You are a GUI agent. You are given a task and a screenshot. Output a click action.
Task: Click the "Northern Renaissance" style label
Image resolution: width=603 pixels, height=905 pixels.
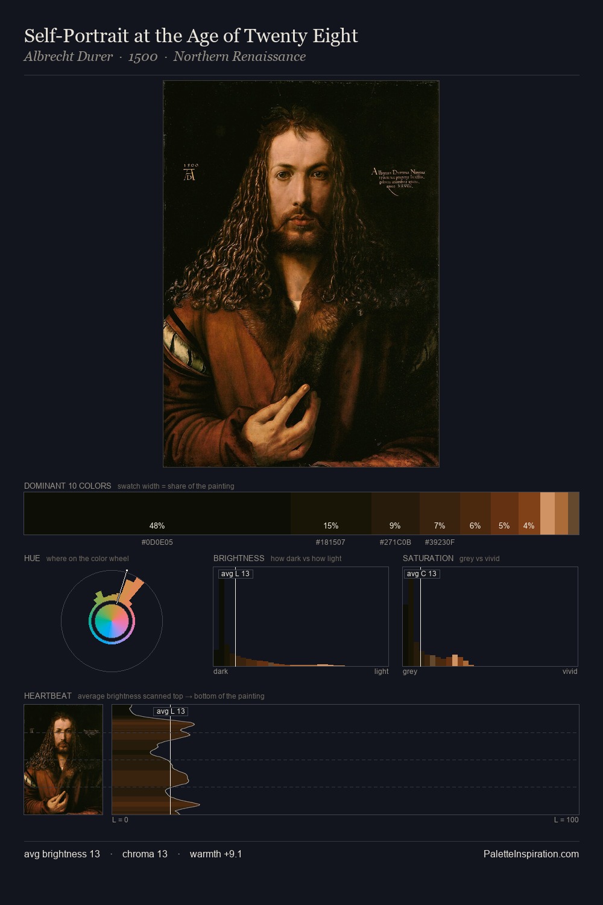pyautogui.click(x=239, y=57)
